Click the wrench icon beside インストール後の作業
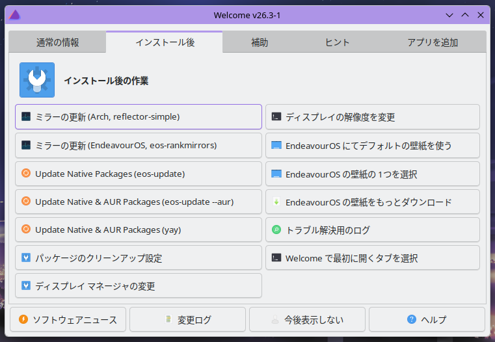The width and height of the screenshot is (495, 342). 37,80
